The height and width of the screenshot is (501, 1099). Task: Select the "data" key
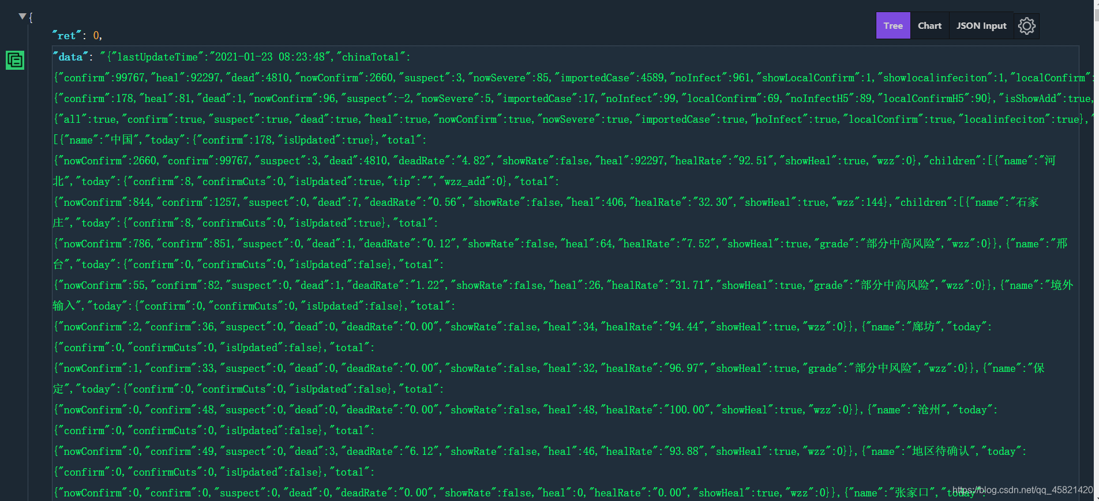(x=70, y=57)
